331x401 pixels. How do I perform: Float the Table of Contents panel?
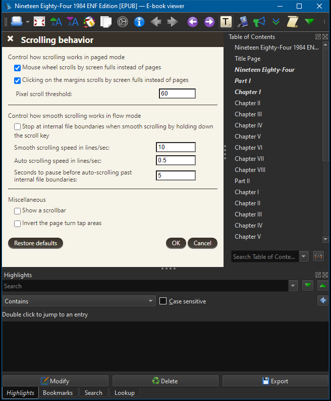318,36
